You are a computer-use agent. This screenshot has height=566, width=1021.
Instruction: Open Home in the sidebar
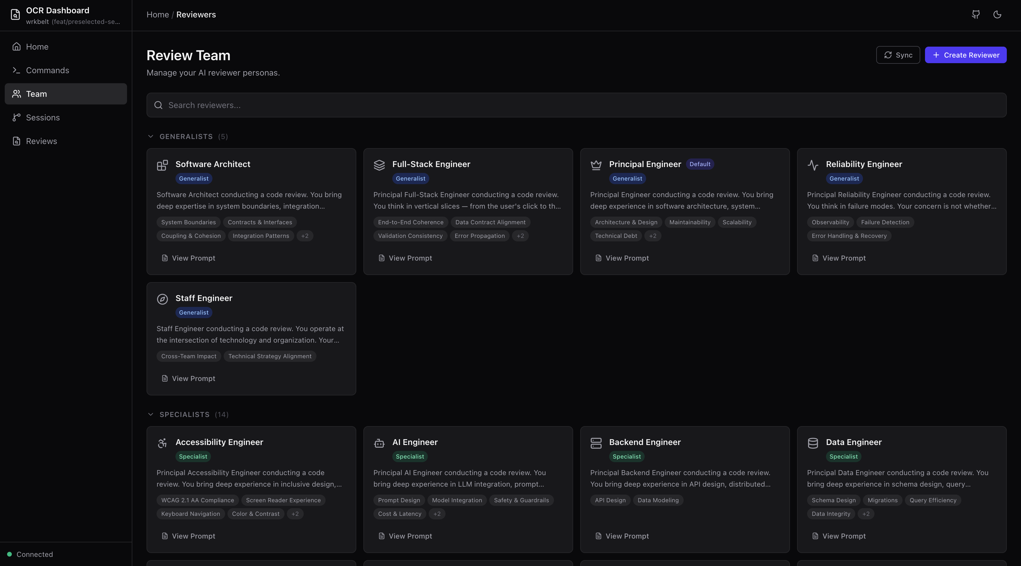66,47
